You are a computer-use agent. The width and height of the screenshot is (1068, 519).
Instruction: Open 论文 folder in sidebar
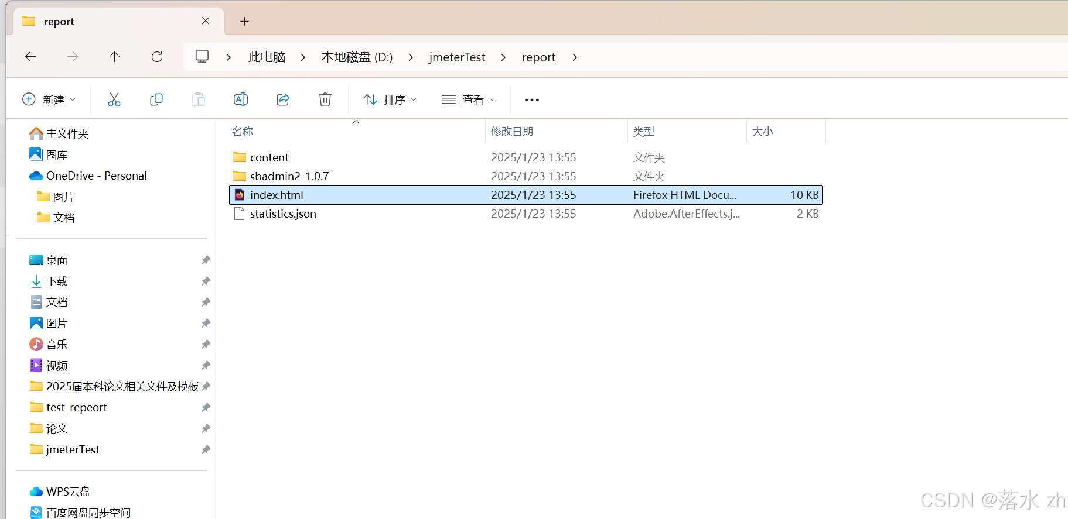[x=57, y=429]
